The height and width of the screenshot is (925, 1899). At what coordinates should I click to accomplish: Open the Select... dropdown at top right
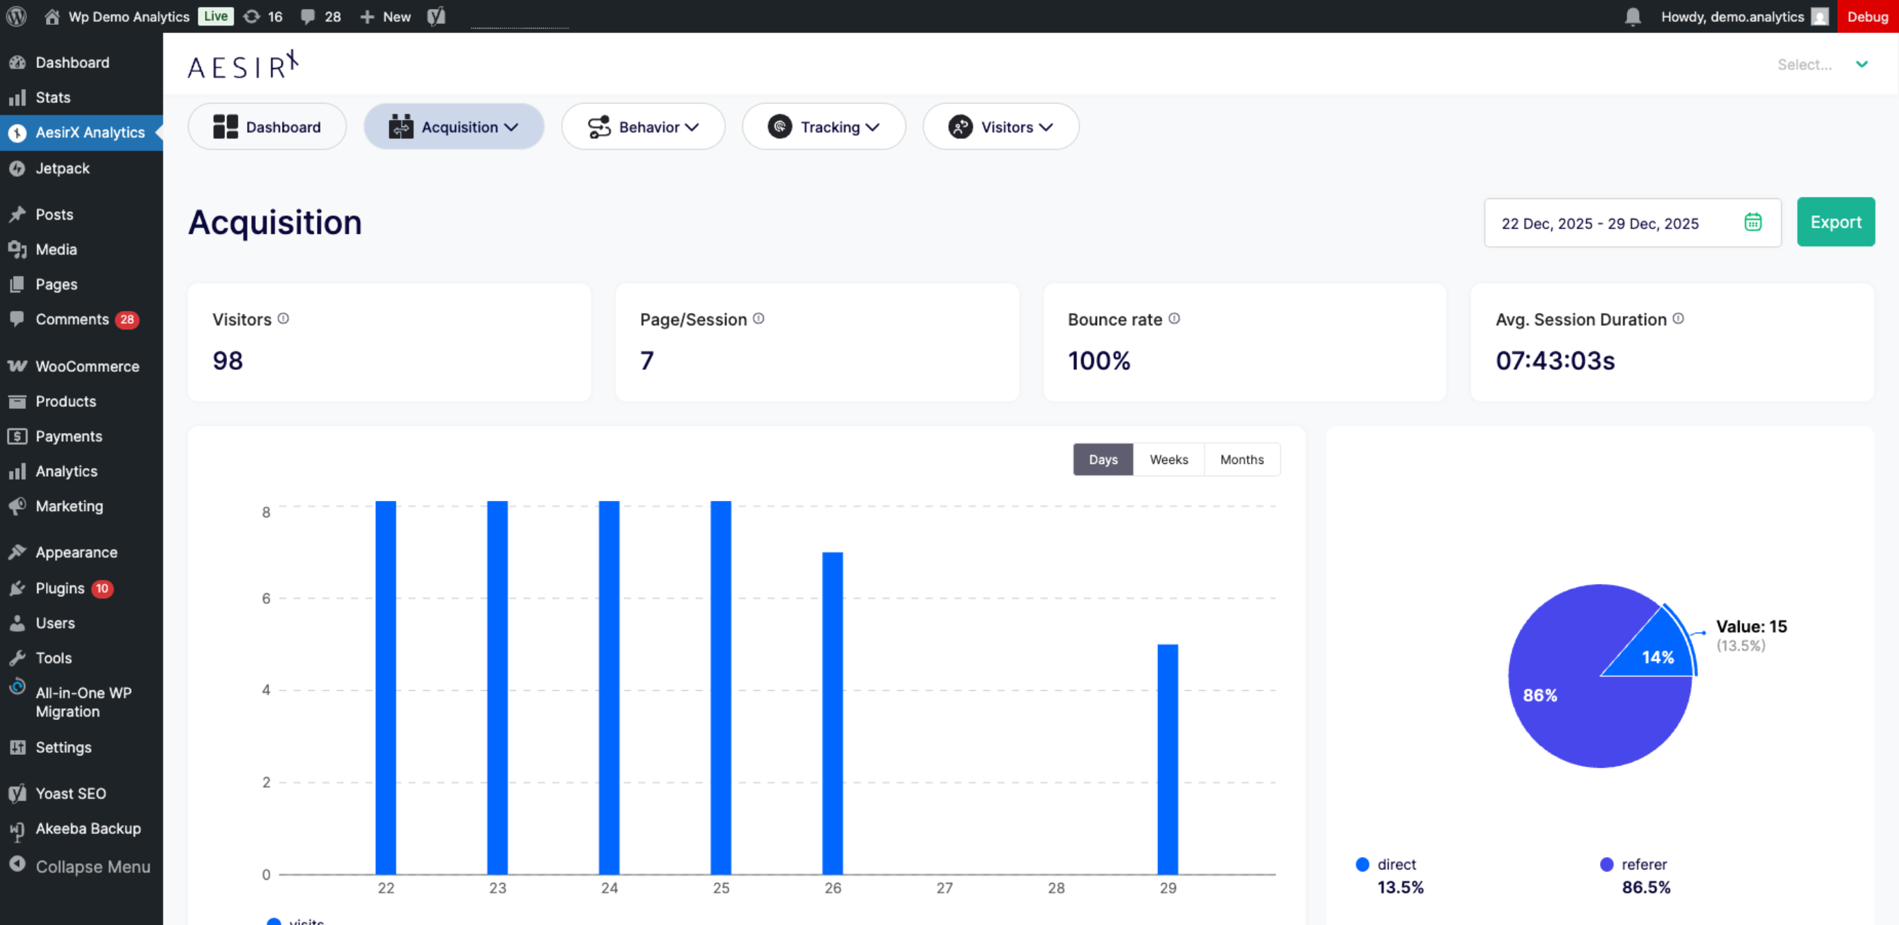tap(1821, 65)
